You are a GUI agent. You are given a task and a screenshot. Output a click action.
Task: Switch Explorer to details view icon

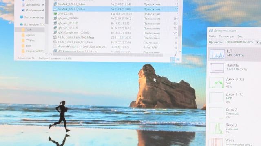pyautogui.click(x=173, y=60)
